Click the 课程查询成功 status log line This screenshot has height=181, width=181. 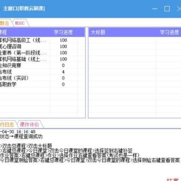(21, 137)
